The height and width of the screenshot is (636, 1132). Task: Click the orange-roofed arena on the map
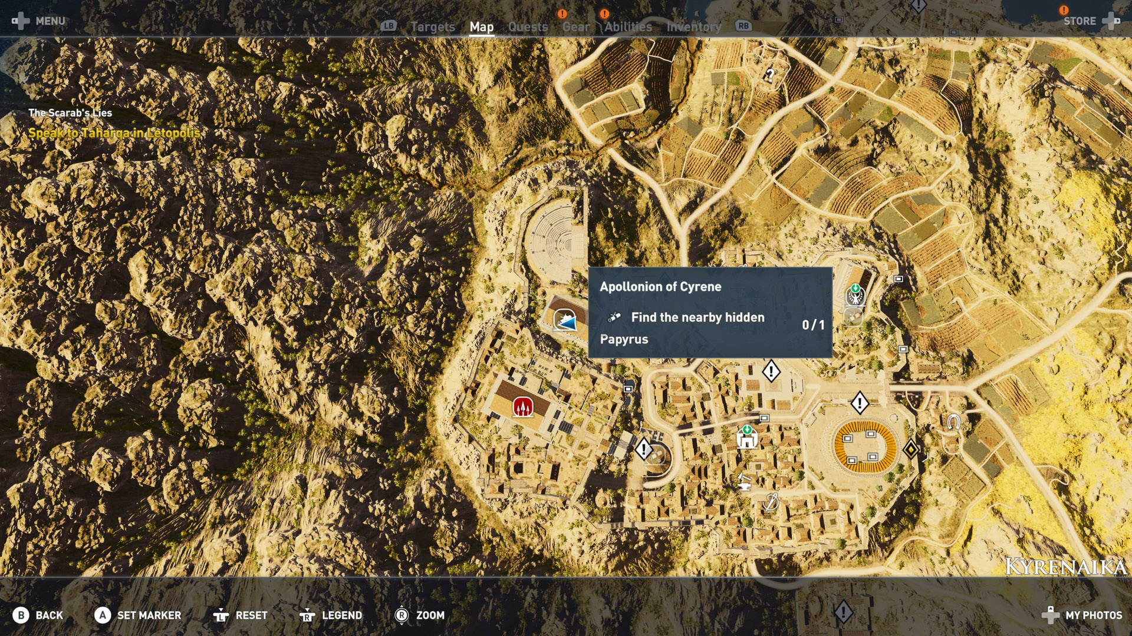pos(865,448)
